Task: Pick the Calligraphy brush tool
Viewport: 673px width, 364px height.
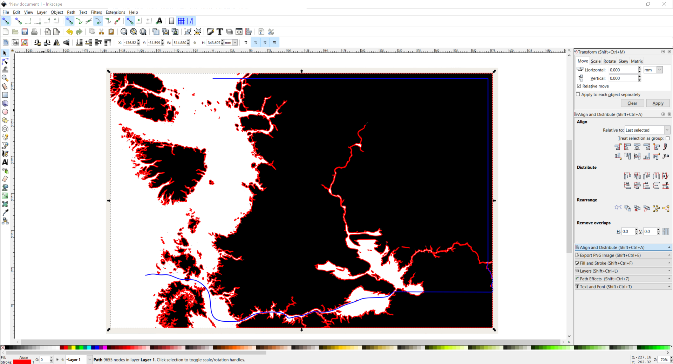Action: [x=5, y=154]
